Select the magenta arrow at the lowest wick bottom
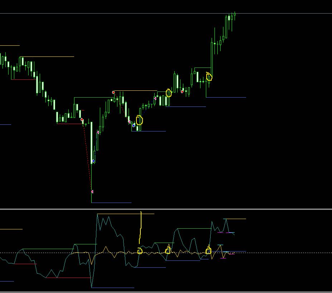 point(92,192)
